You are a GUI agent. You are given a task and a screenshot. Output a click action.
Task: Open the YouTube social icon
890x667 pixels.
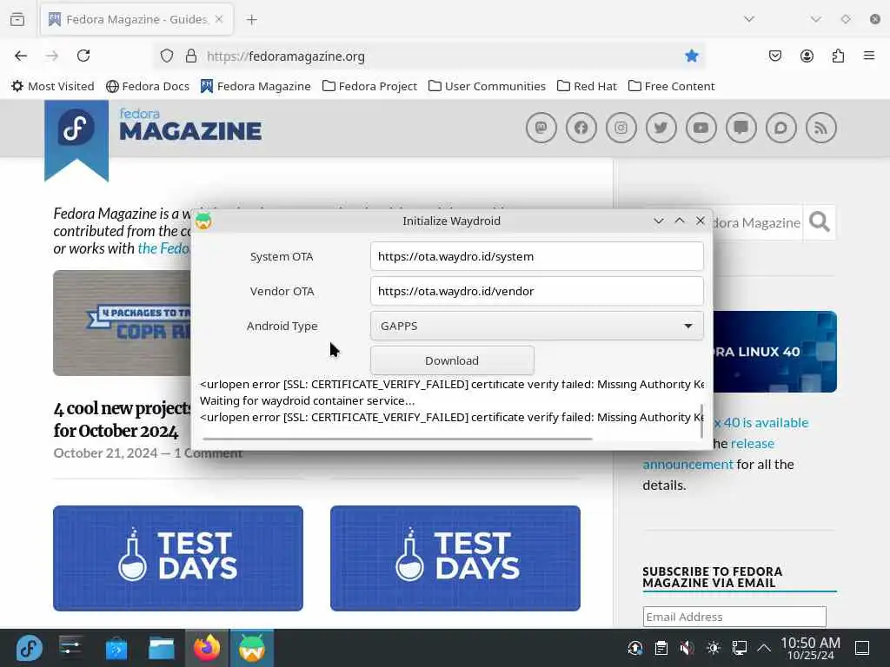pyautogui.click(x=701, y=128)
